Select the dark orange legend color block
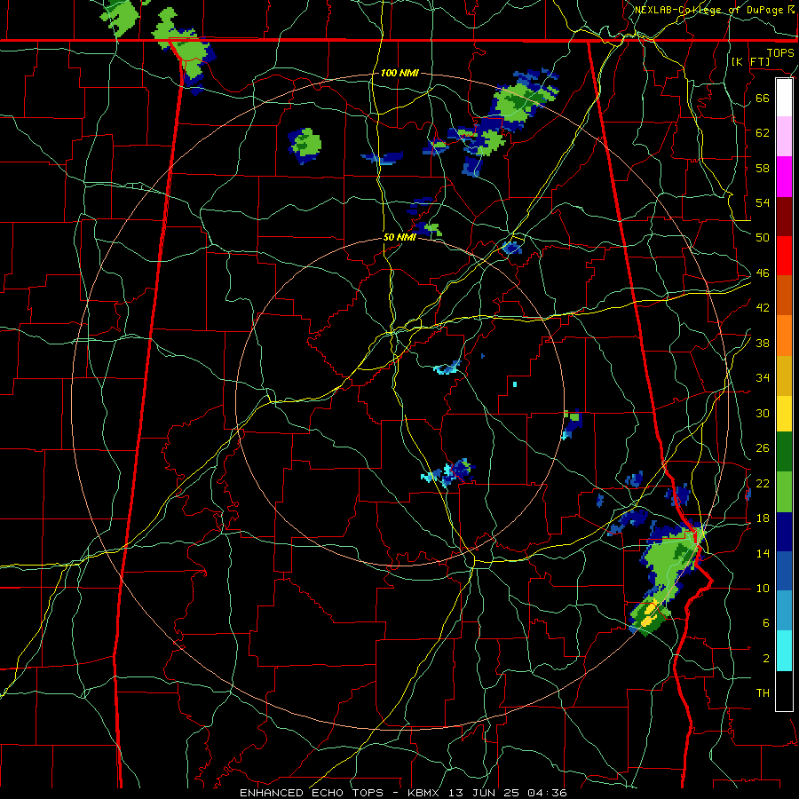The width and height of the screenshot is (799, 799). (784, 295)
